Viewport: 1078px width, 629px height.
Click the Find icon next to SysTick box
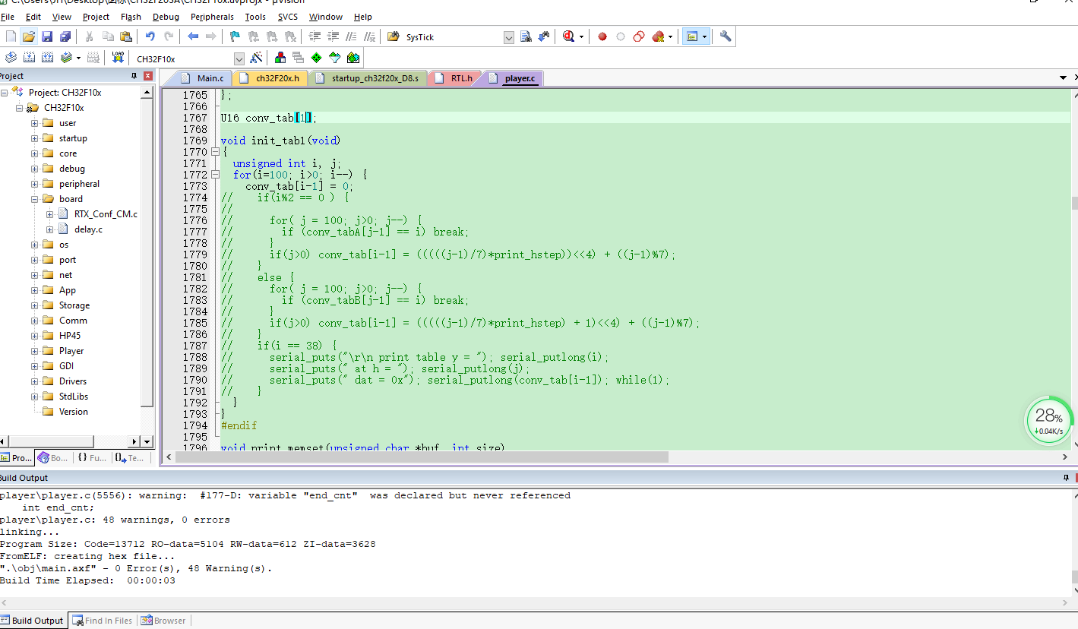pyautogui.click(x=526, y=36)
